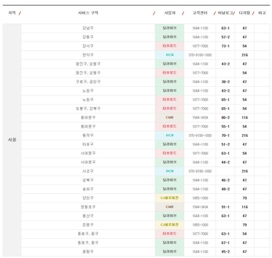Screen dimensions: 272x258
Task: Click the '디지털' column header
Action: pyautogui.click(x=244, y=13)
